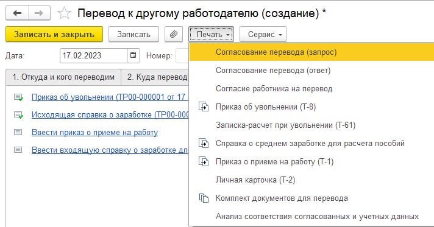The height and width of the screenshot is (227, 434).
Task: Open the Сервис dropdown menu
Action: click(x=263, y=34)
